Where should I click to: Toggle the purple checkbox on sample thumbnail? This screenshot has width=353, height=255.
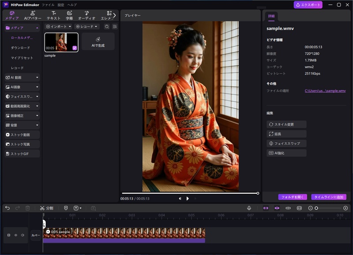pos(75,48)
